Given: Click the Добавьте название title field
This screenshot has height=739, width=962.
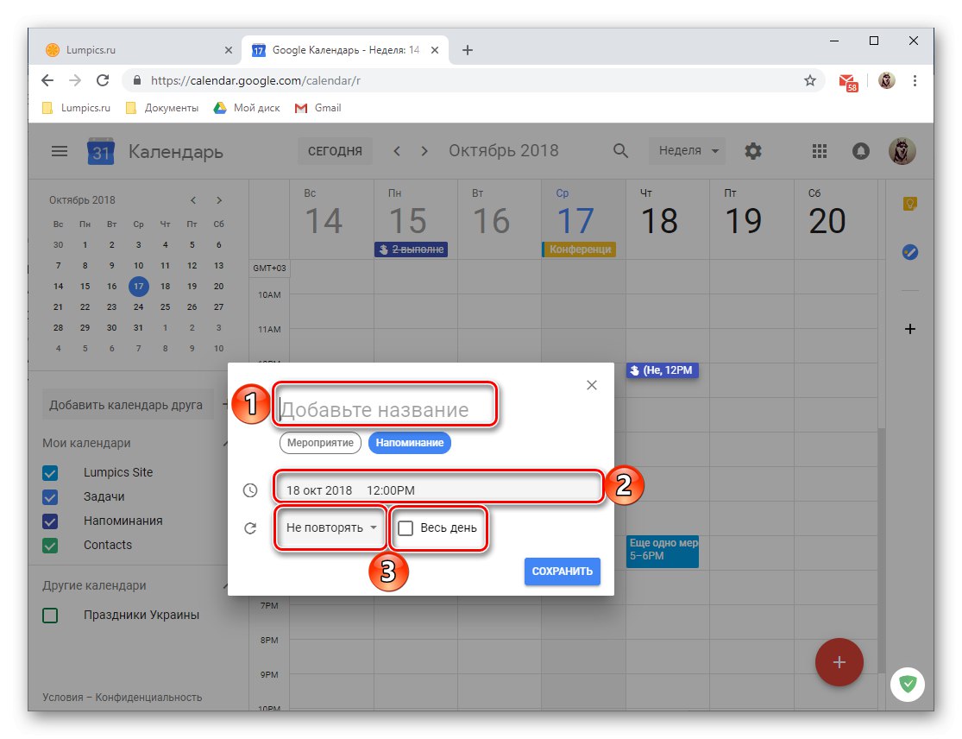Looking at the screenshot, I should click(385, 405).
